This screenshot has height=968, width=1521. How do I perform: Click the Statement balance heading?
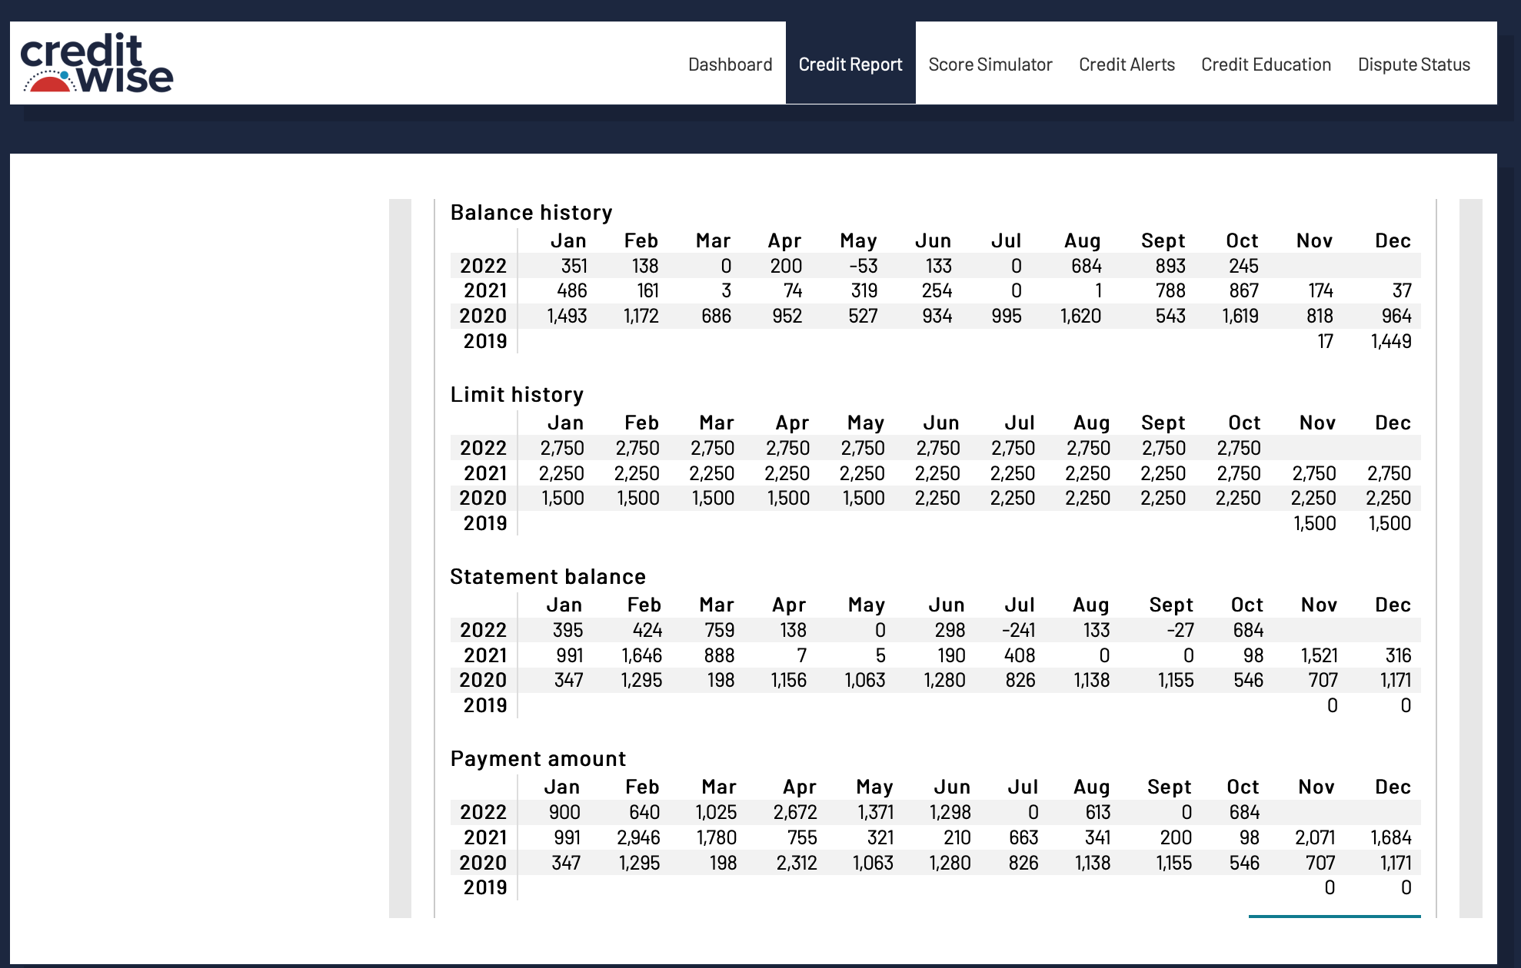[x=547, y=576]
